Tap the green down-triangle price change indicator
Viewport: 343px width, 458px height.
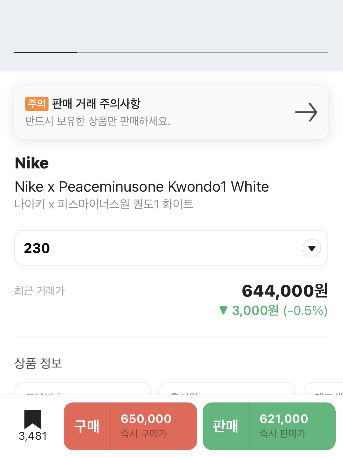[x=223, y=310]
